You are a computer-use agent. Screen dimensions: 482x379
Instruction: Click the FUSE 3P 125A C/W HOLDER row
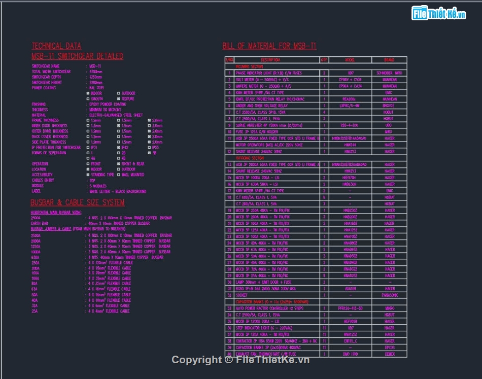pos(316,132)
